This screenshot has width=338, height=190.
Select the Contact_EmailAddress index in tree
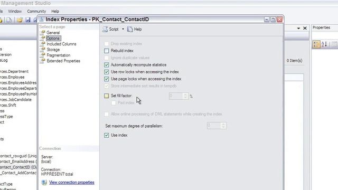pyautogui.click(x=18, y=161)
